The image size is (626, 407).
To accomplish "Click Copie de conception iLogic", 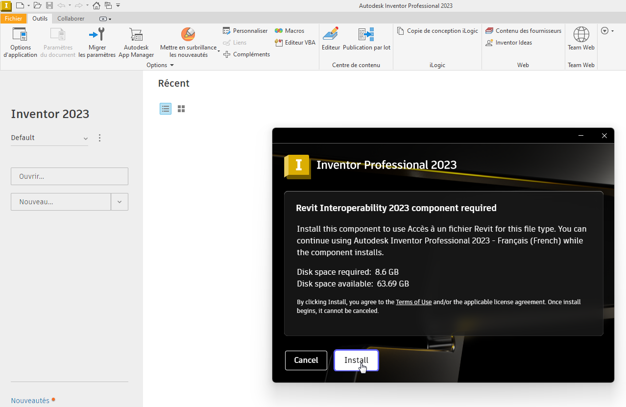I will click(437, 30).
